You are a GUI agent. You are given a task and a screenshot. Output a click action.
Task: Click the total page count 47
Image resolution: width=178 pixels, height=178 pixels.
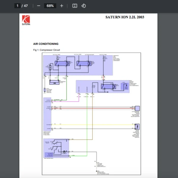tap(26, 6)
